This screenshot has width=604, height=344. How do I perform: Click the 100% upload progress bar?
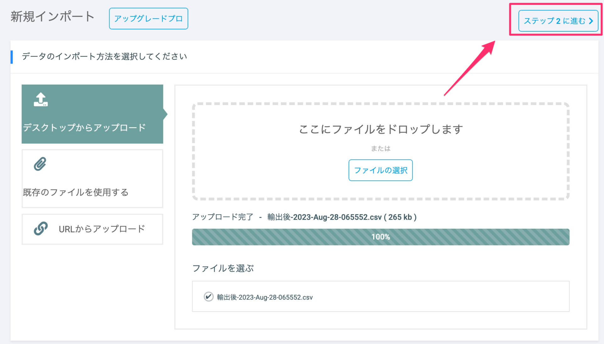pos(380,237)
